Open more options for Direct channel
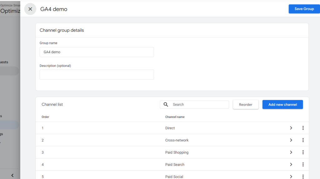Image resolution: width=320 pixels, height=179 pixels. (303, 128)
